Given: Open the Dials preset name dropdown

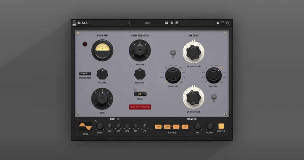Looking at the screenshot, I should pos(148,23).
